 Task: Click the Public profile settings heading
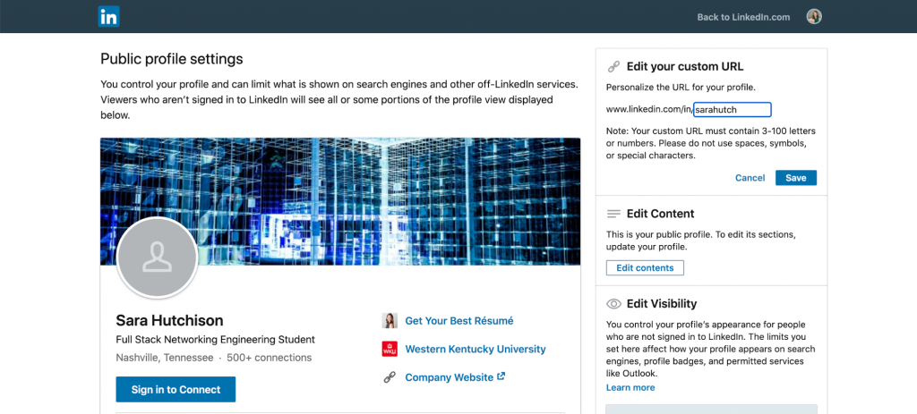[x=171, y=59]
